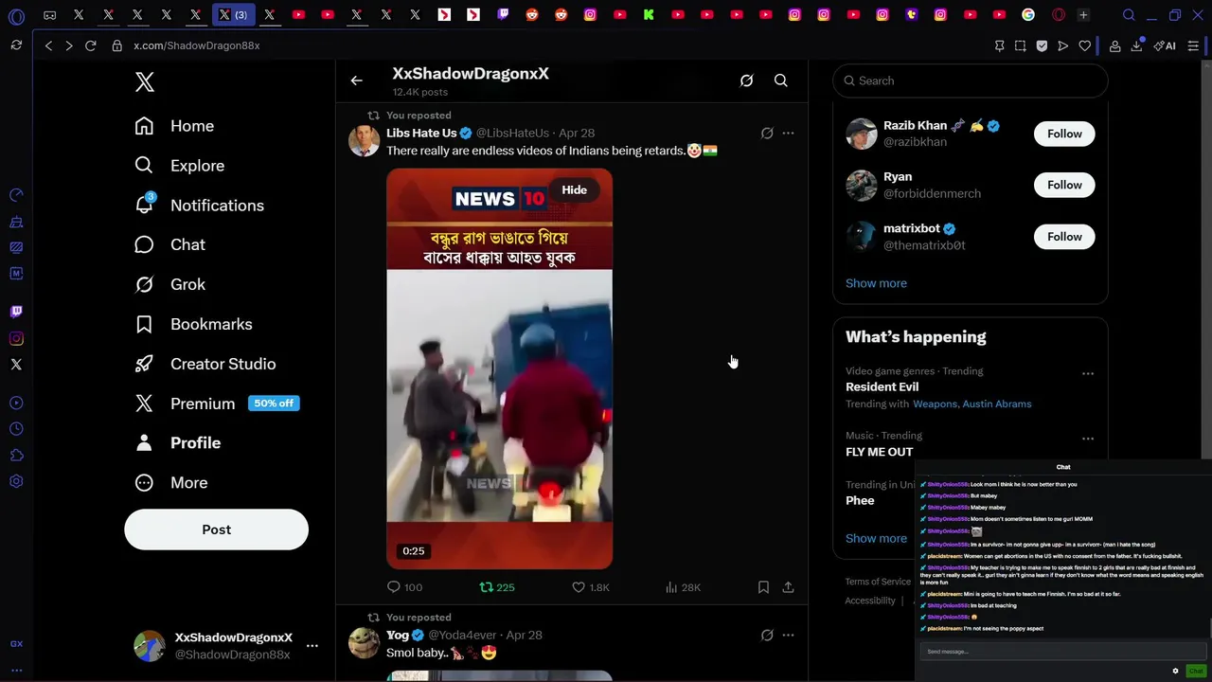Open options for Resident Evil trend
Screen dimensions: 1212x682
pos(1088,373)
